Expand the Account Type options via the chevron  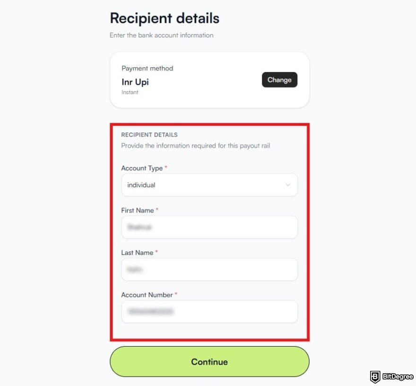coord(288,185)
